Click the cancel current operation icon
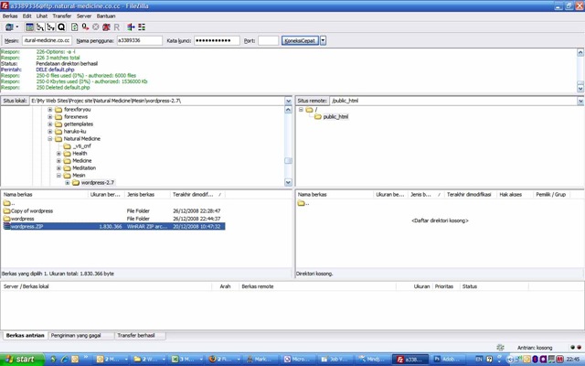 (x=95, y=27)
